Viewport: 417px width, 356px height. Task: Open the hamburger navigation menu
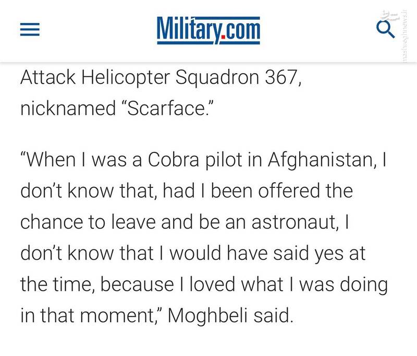(30, 30)
